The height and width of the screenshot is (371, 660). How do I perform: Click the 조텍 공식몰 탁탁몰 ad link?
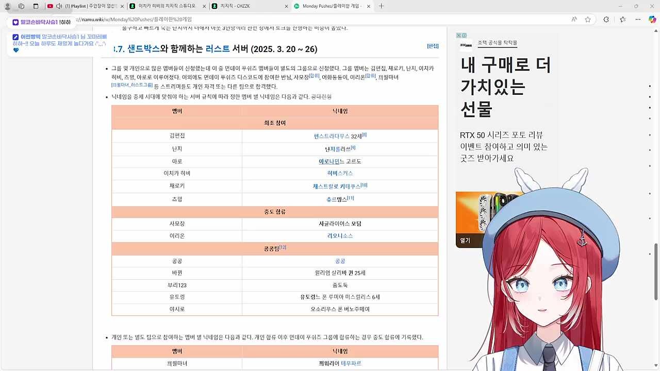pos(497,43)
